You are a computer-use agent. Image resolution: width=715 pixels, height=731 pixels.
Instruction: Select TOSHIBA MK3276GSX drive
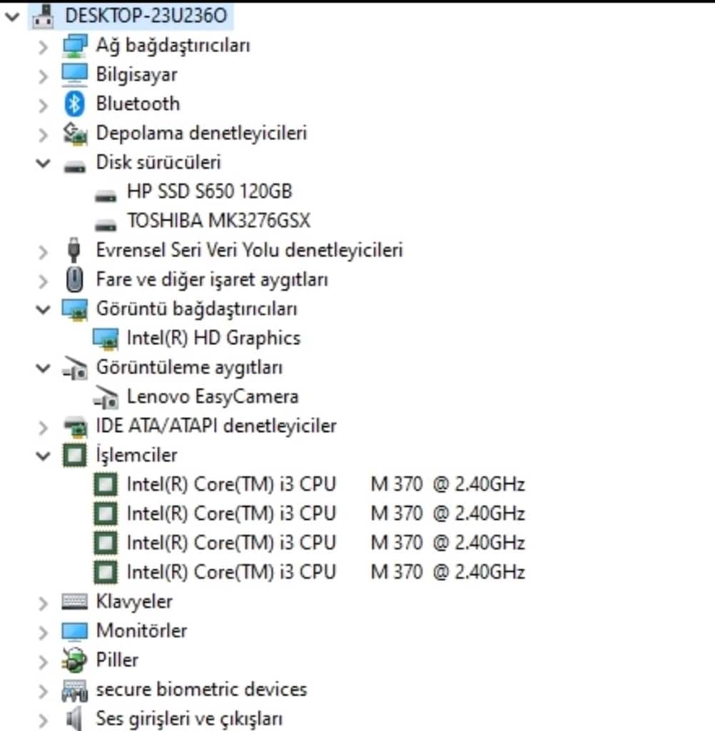pos(218,221)
